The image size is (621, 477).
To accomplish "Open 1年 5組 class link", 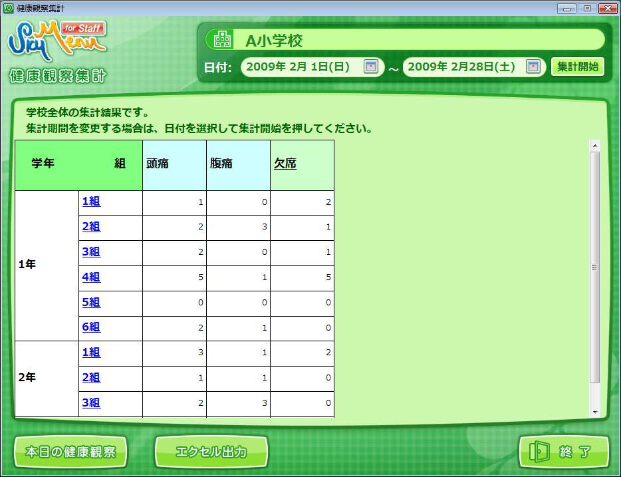I will [91, 303].
